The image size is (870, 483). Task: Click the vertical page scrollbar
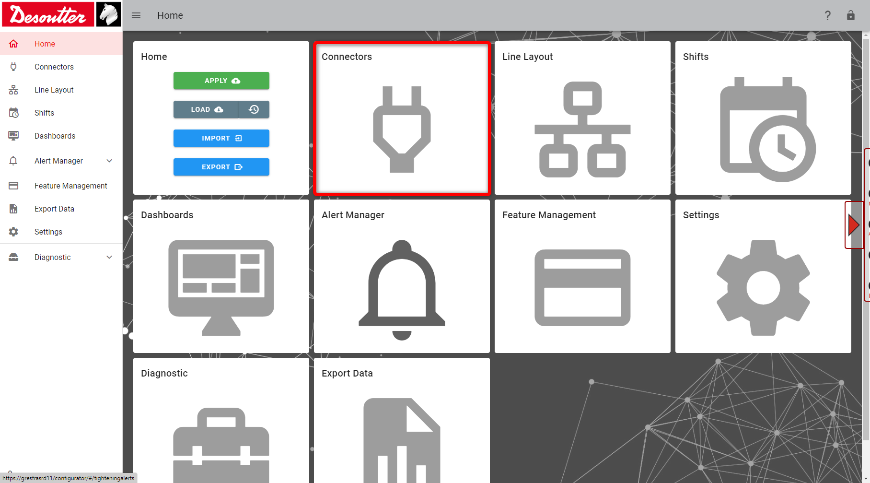(866, 240)
